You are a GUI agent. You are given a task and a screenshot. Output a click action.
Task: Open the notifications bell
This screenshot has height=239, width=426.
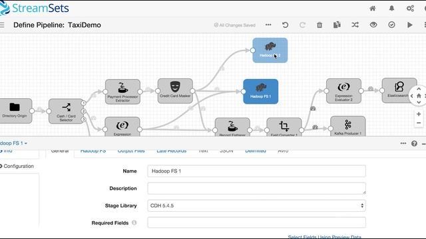[391, 9]
